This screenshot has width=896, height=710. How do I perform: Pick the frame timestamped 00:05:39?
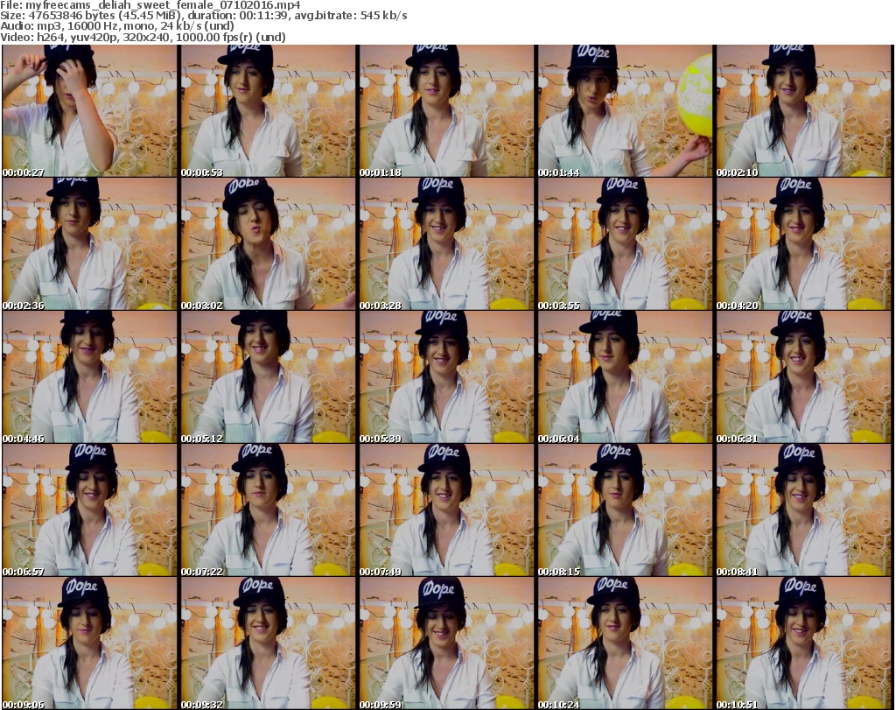point(446,377)
